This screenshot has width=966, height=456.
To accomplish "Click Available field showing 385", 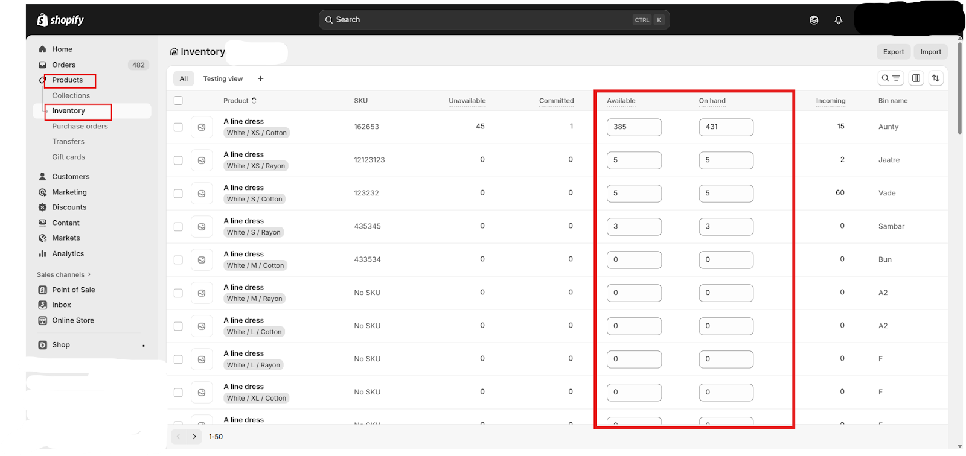I will click(634, 127).
